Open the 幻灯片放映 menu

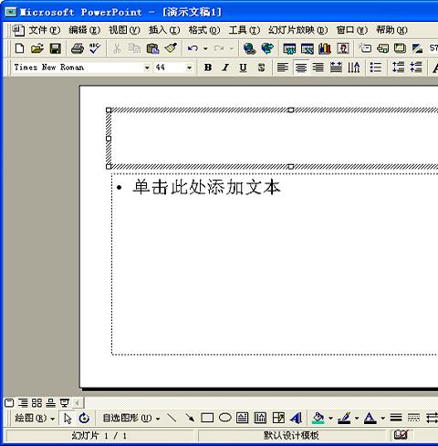coord(298,30)
